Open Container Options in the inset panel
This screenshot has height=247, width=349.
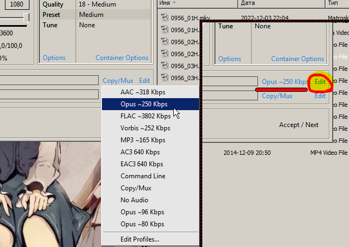(298, 59)
